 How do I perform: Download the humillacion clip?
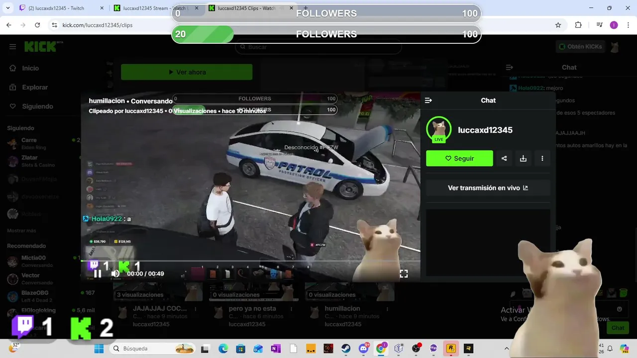523,158
